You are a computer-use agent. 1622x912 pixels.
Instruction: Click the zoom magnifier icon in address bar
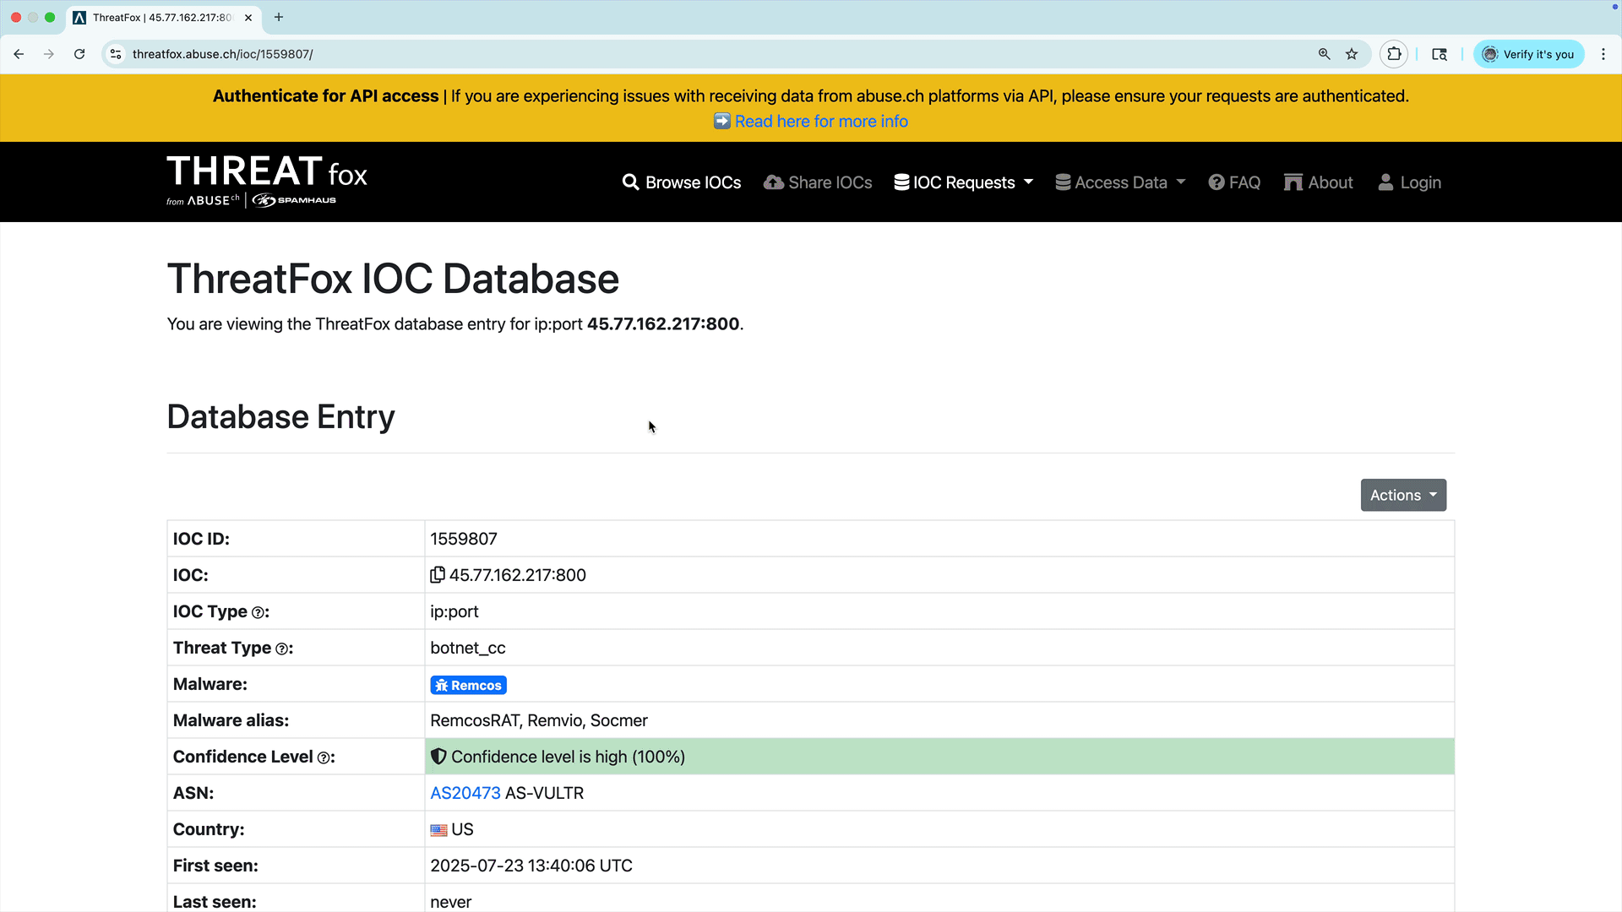1324,54
